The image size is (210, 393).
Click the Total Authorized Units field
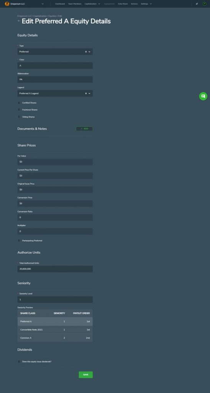[x=55, y=269]
